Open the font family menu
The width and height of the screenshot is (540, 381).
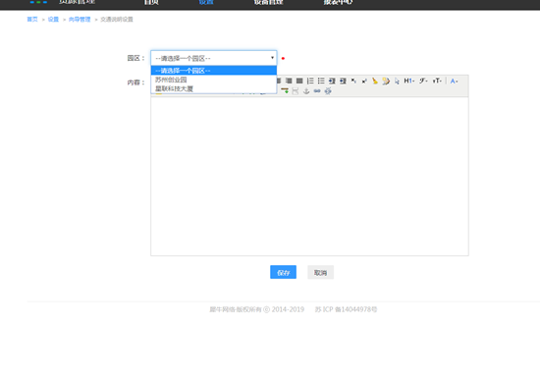423,81
